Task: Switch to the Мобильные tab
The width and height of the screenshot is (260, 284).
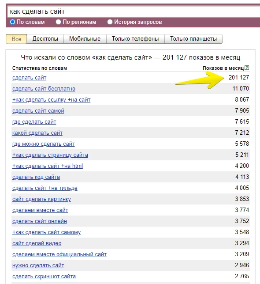Action: pyautogui.click(x=85, y=39)
